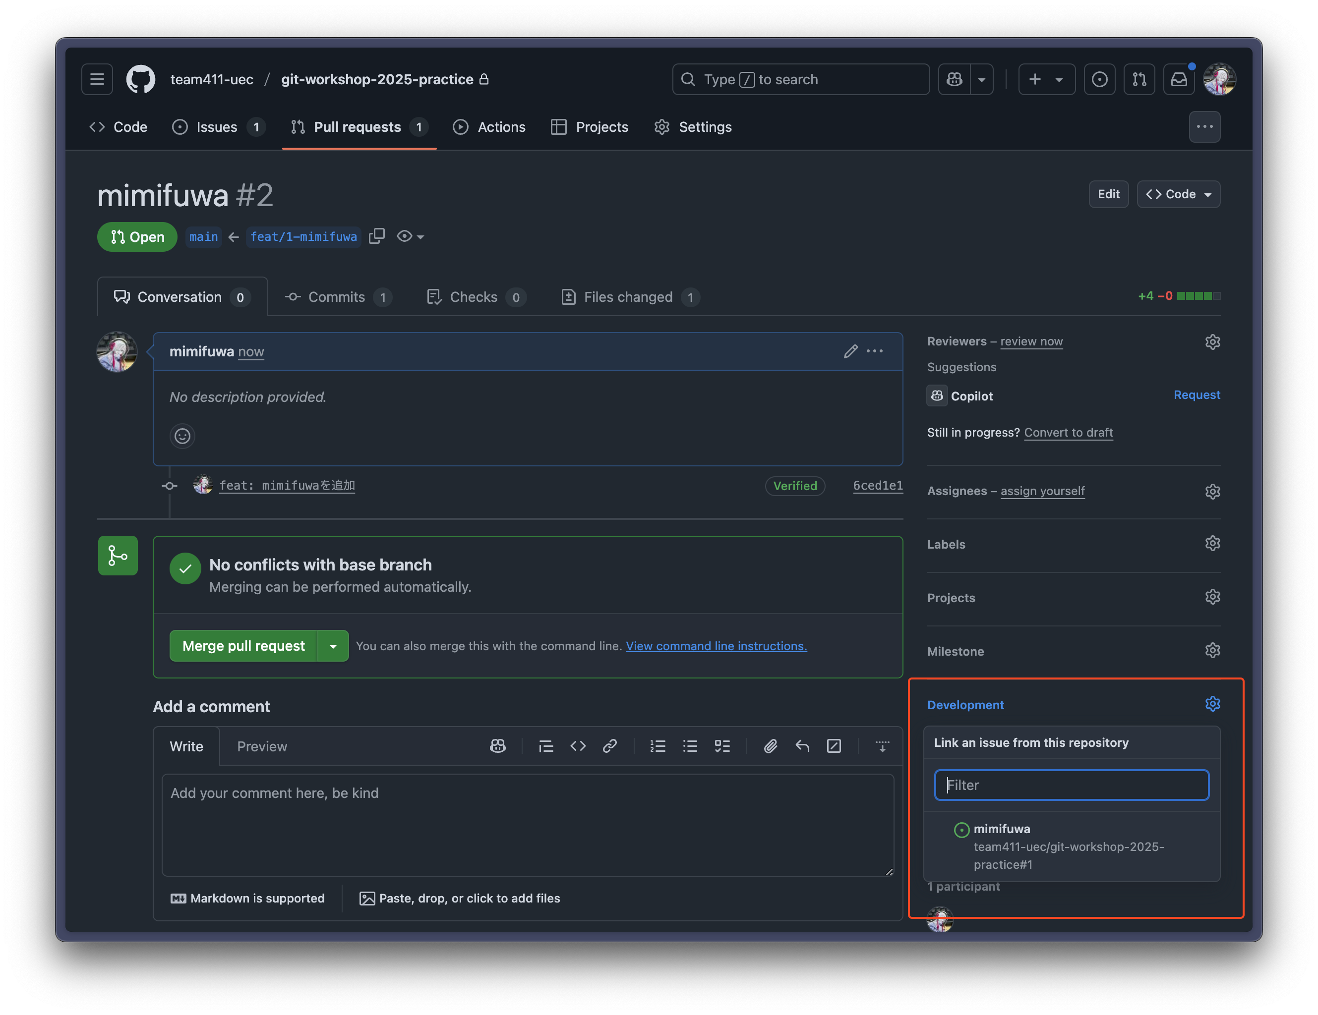Open the hamburger navigation menu
This screenshot has height=1015, width=1318.
click(97, 79)
